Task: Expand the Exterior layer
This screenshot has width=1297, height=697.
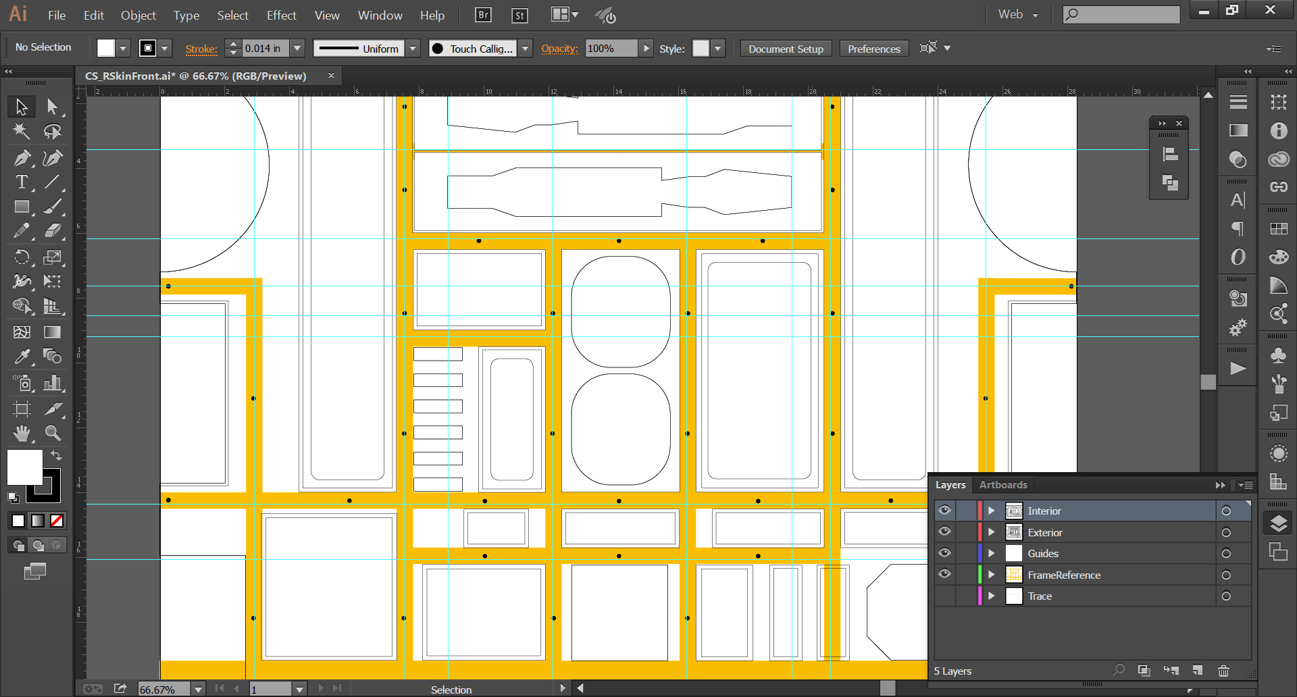Action: [992, 532]
